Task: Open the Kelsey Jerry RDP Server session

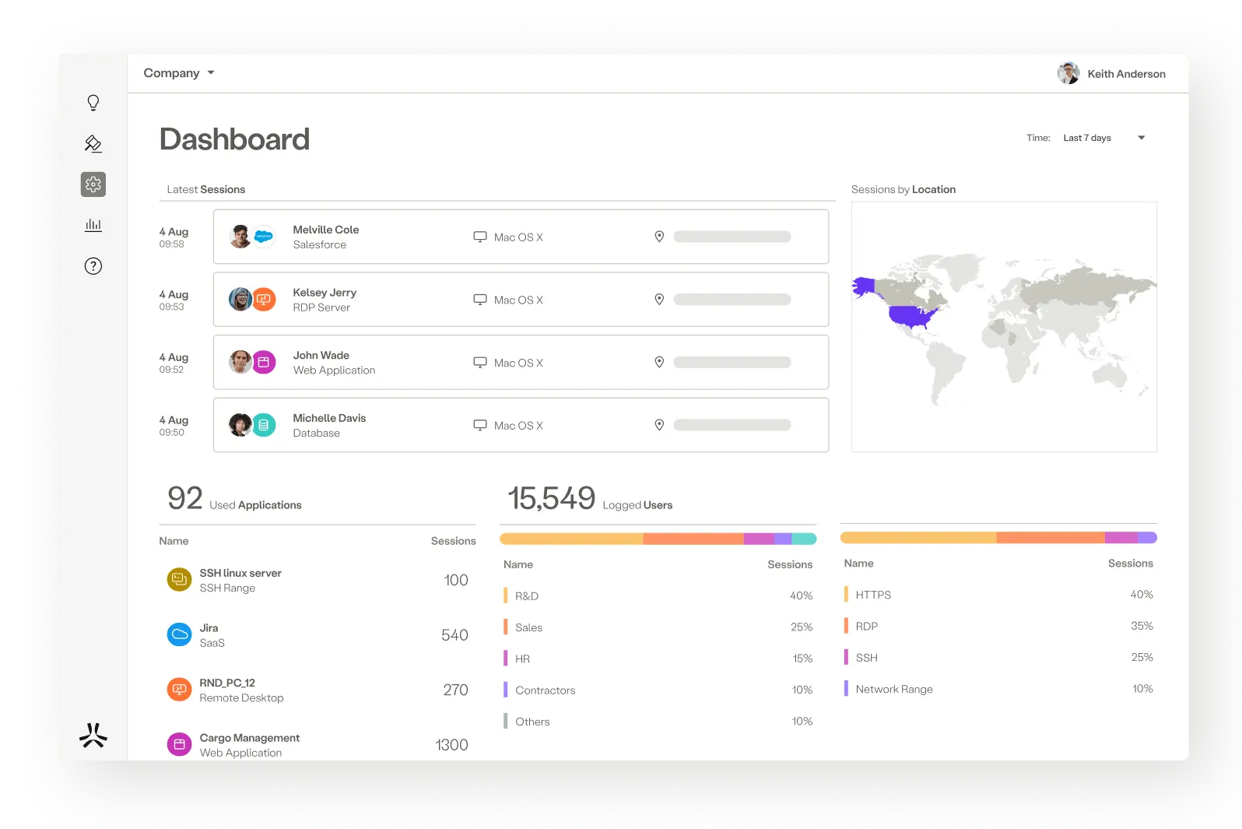Action: click(x=521, y=300)
